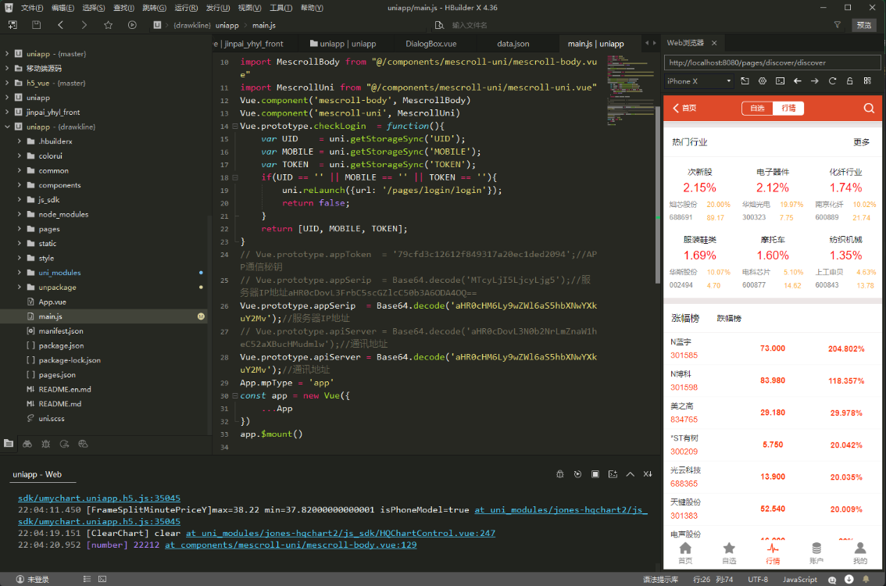Switch to the data.json editor tab

click(513, 44)
